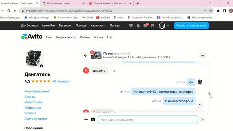Open Мои объявления link

tap(37, 91)
